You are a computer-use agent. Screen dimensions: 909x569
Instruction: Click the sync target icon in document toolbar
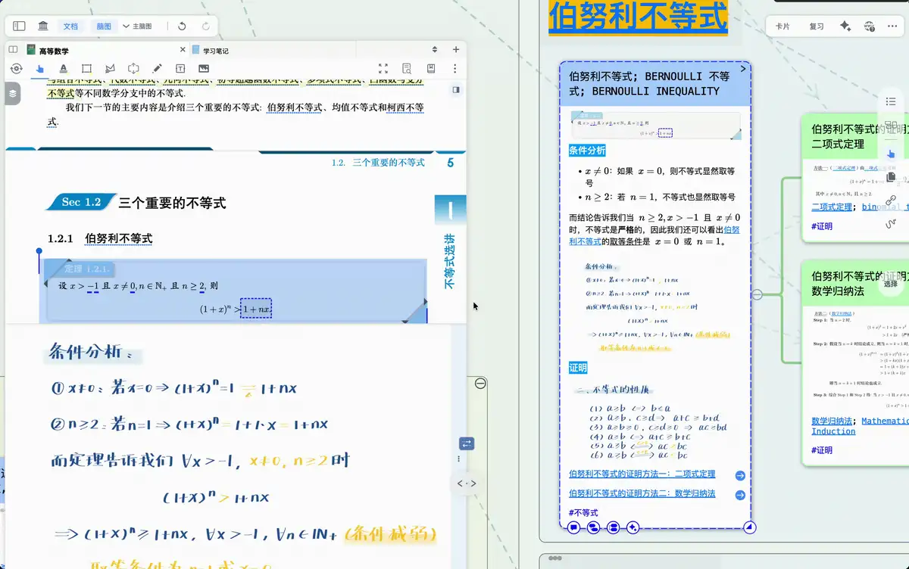coord(16,69)
